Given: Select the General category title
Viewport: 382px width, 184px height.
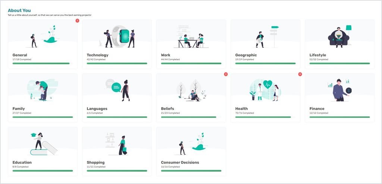Looking at the screenshot, I should [x=20, y=55].
